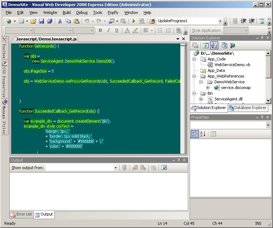Click the Underline formatting icon

click(x=117, y=30)
